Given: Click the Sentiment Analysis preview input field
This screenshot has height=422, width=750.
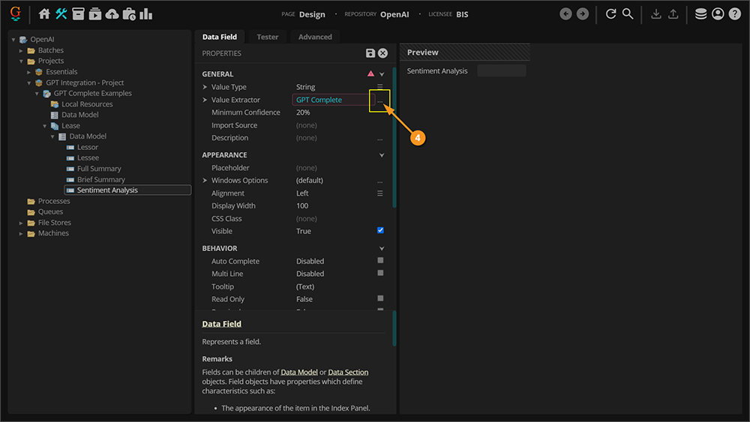Looking at the screenshot, I should pos(501,71).
